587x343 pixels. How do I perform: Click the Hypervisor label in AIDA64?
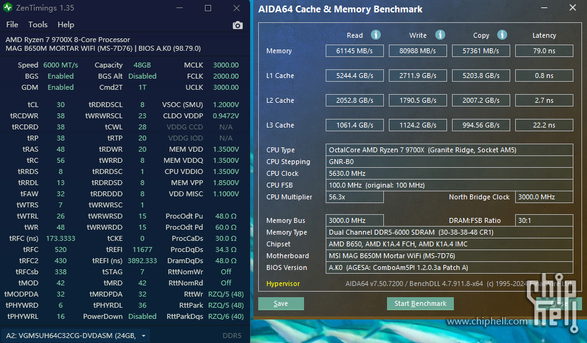(283, 284)
